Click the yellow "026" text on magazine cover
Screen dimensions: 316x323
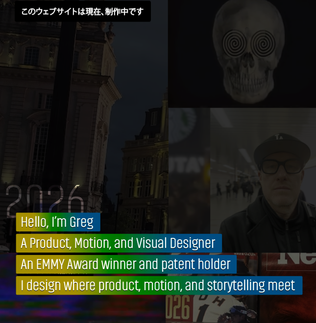click(177, 308)
